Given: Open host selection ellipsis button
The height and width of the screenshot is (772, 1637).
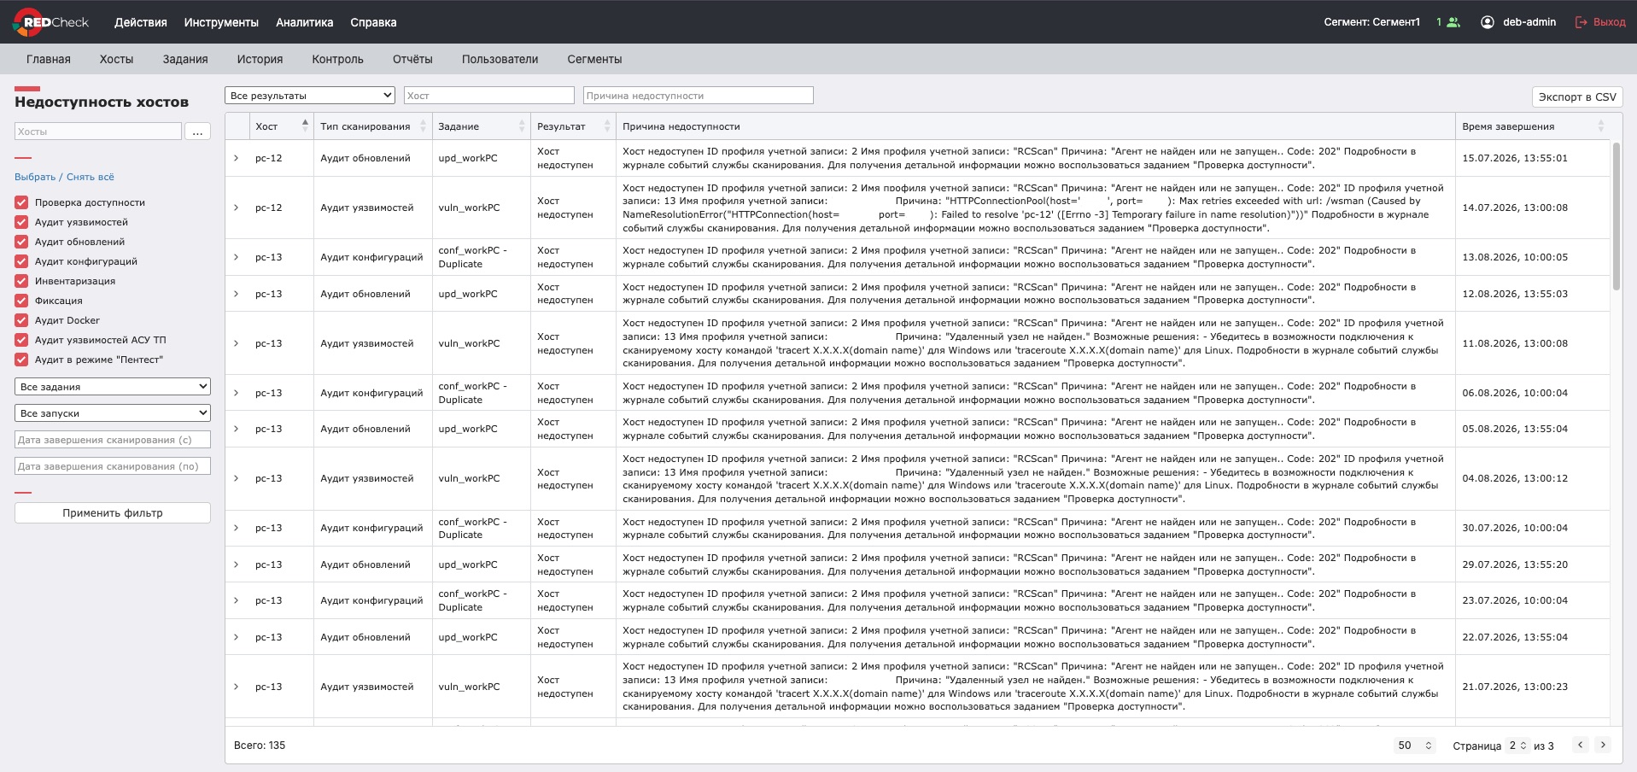Looking at the screenshot, I should pos(197,132).
